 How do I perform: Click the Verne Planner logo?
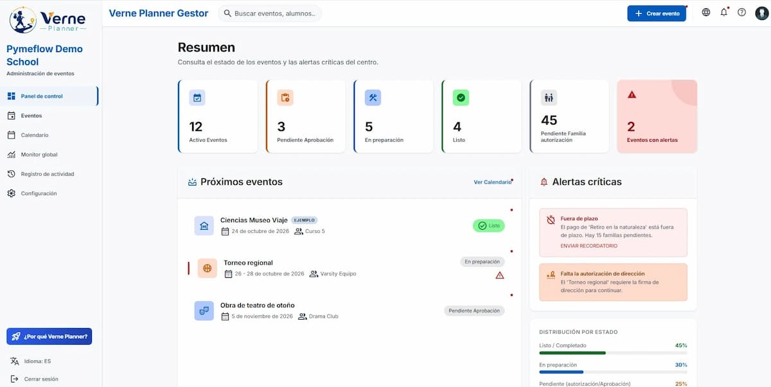point(48,20)
